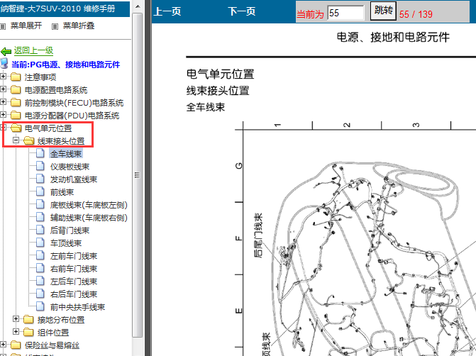This screenshot has height=356, width=476.
Task: Click folder icon beside 前控制模块(FECU)电路系统
Action: point(16,103)
